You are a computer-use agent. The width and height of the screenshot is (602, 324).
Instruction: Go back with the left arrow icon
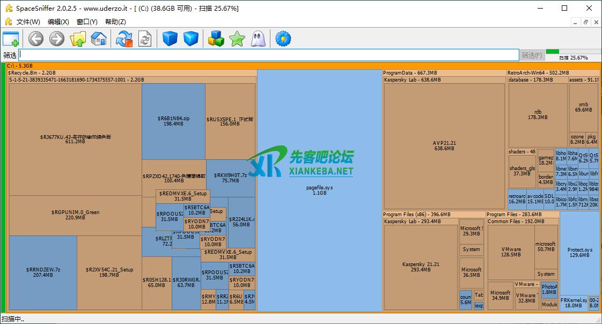click(x=36, y=39)
